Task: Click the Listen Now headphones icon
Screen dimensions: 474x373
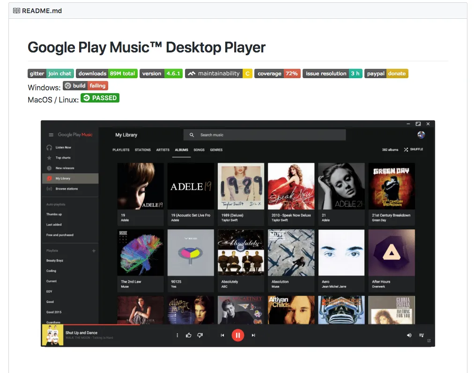Action: [49, 147]
